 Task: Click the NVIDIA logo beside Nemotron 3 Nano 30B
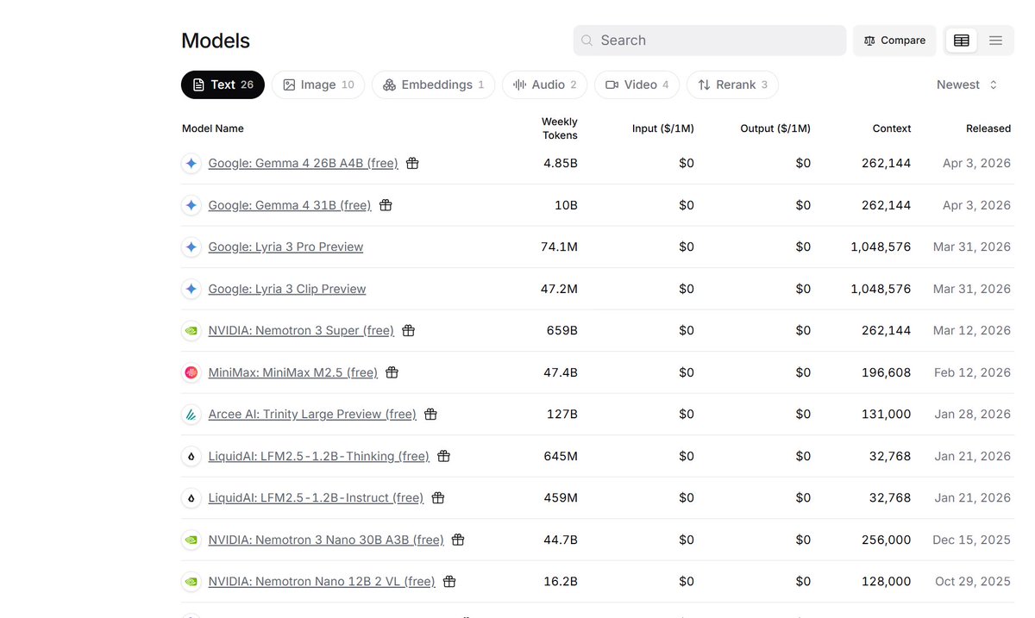tap(191, 540)
